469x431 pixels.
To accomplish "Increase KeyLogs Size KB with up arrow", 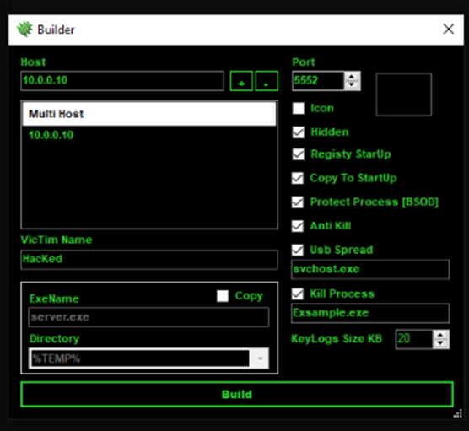I will (440, 335).
